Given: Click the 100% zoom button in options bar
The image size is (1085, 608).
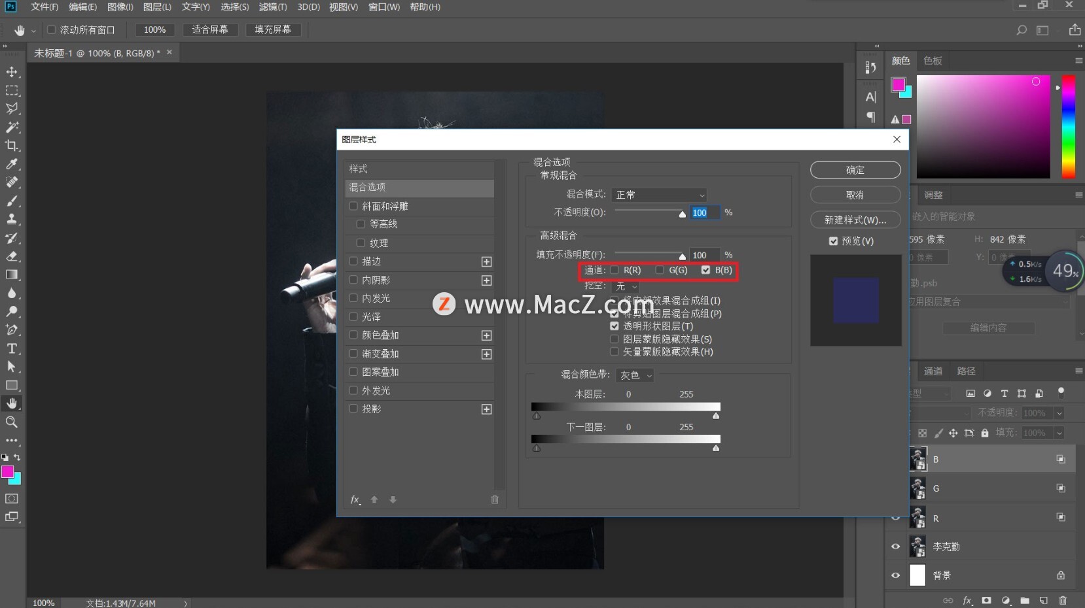Looking at the screenshot, I should (154, 29).
